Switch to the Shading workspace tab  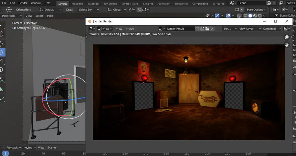[x=148, y=4]
